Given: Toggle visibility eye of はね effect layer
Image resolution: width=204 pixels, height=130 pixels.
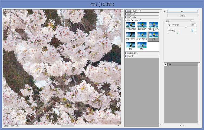Looking at the screenshot, I should (166, 64).
